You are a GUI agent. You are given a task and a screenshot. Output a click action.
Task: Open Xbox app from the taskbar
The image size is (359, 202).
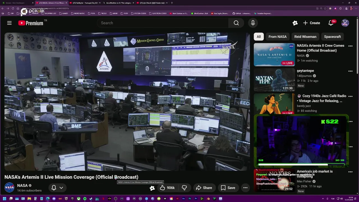pyautogui.click(x=79, y=199)
